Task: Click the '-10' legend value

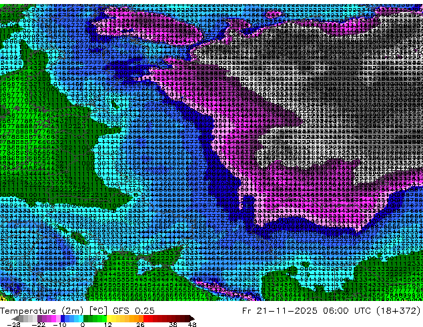Action: 59,324
